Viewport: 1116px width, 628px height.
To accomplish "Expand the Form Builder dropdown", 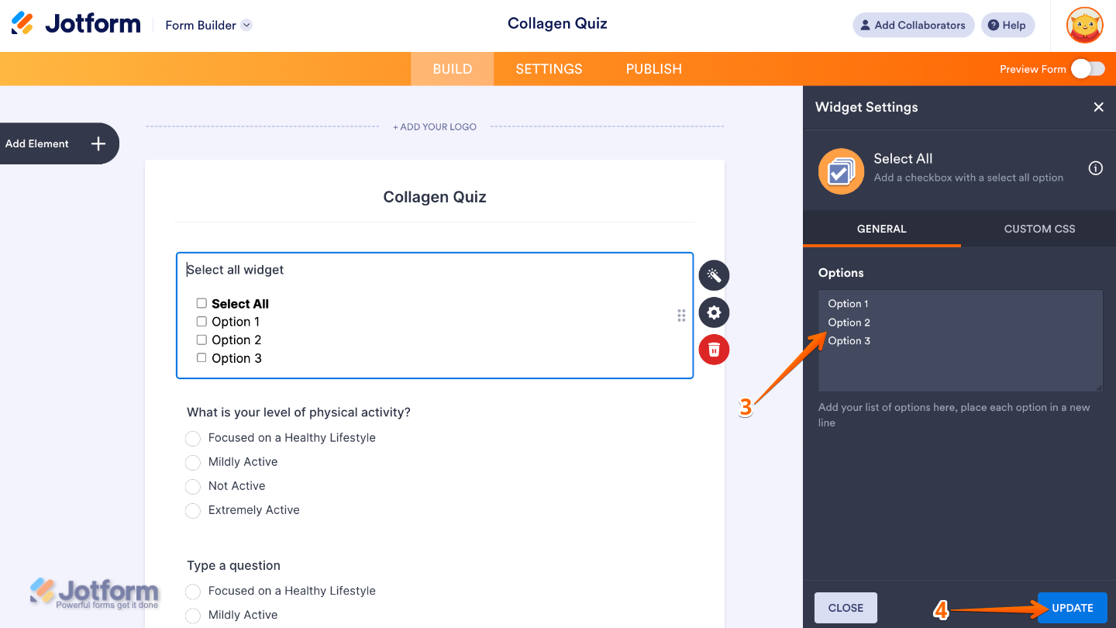I will pyautogui.click(x=246, y=24).
